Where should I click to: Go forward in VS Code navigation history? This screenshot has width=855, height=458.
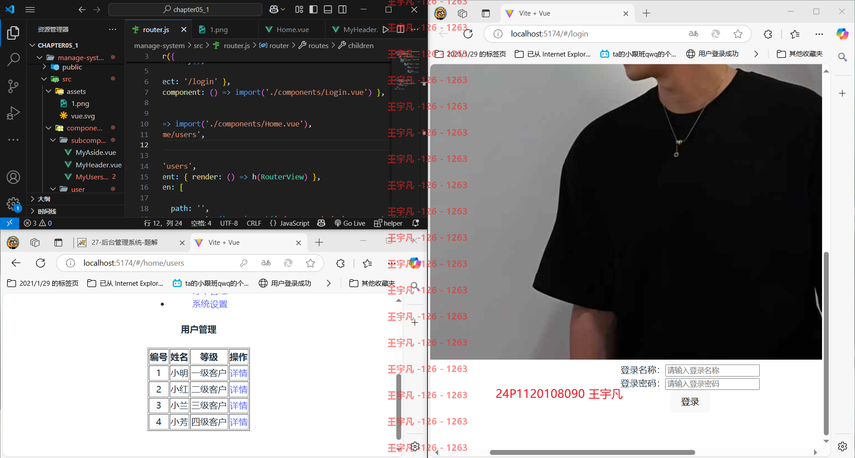click(97, 9)
